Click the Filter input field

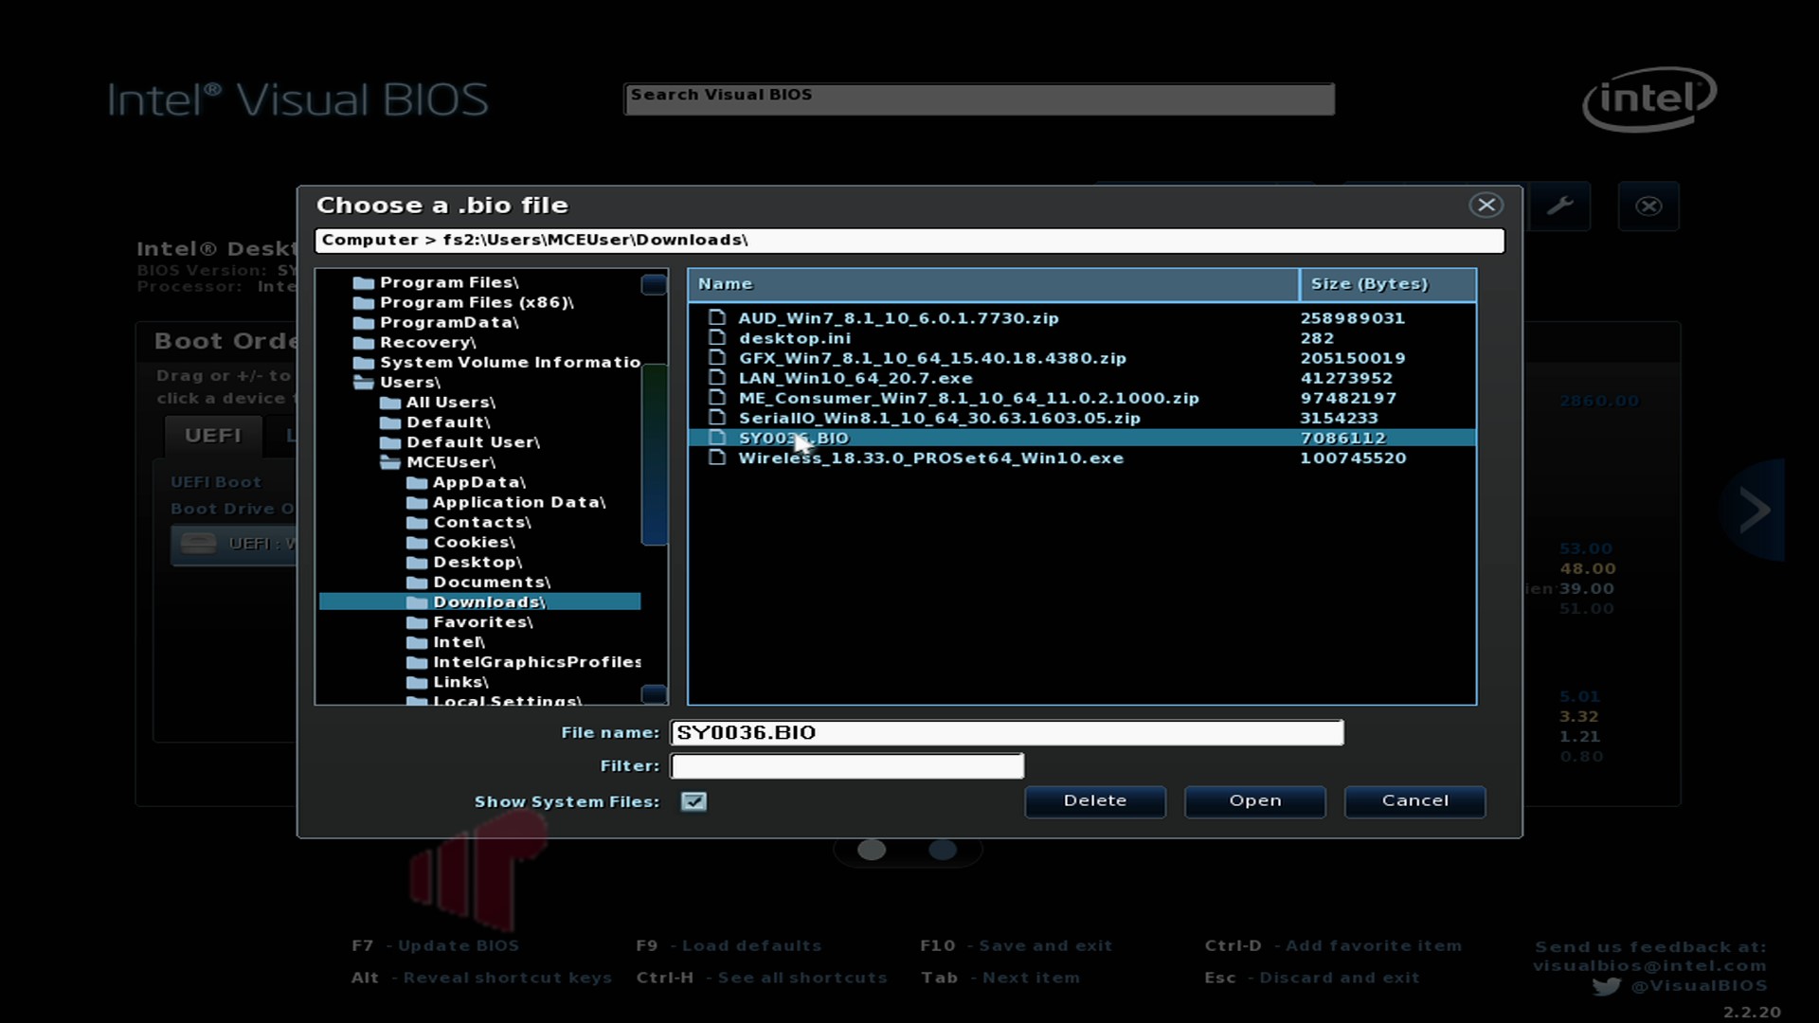pos(847,765)
